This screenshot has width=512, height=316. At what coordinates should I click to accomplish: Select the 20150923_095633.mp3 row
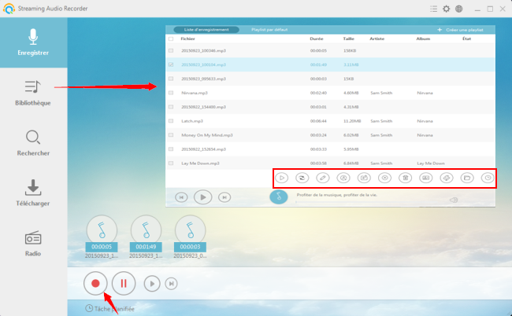[331, 79]
